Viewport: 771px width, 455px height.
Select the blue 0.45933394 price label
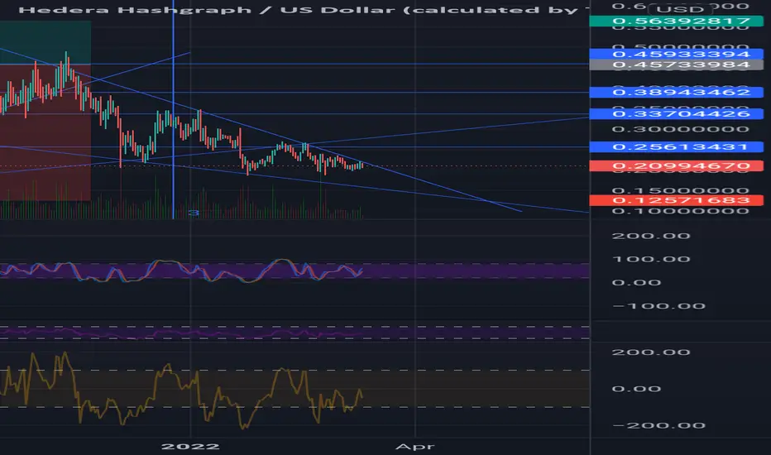676,54
